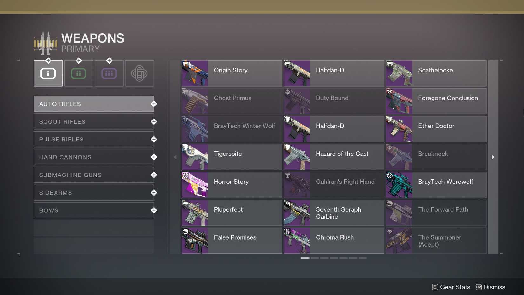Click the diamond marker beside Auto Rifles
Image resolution: width=524 pixels, height=295 pixels.
pos(154,104)
